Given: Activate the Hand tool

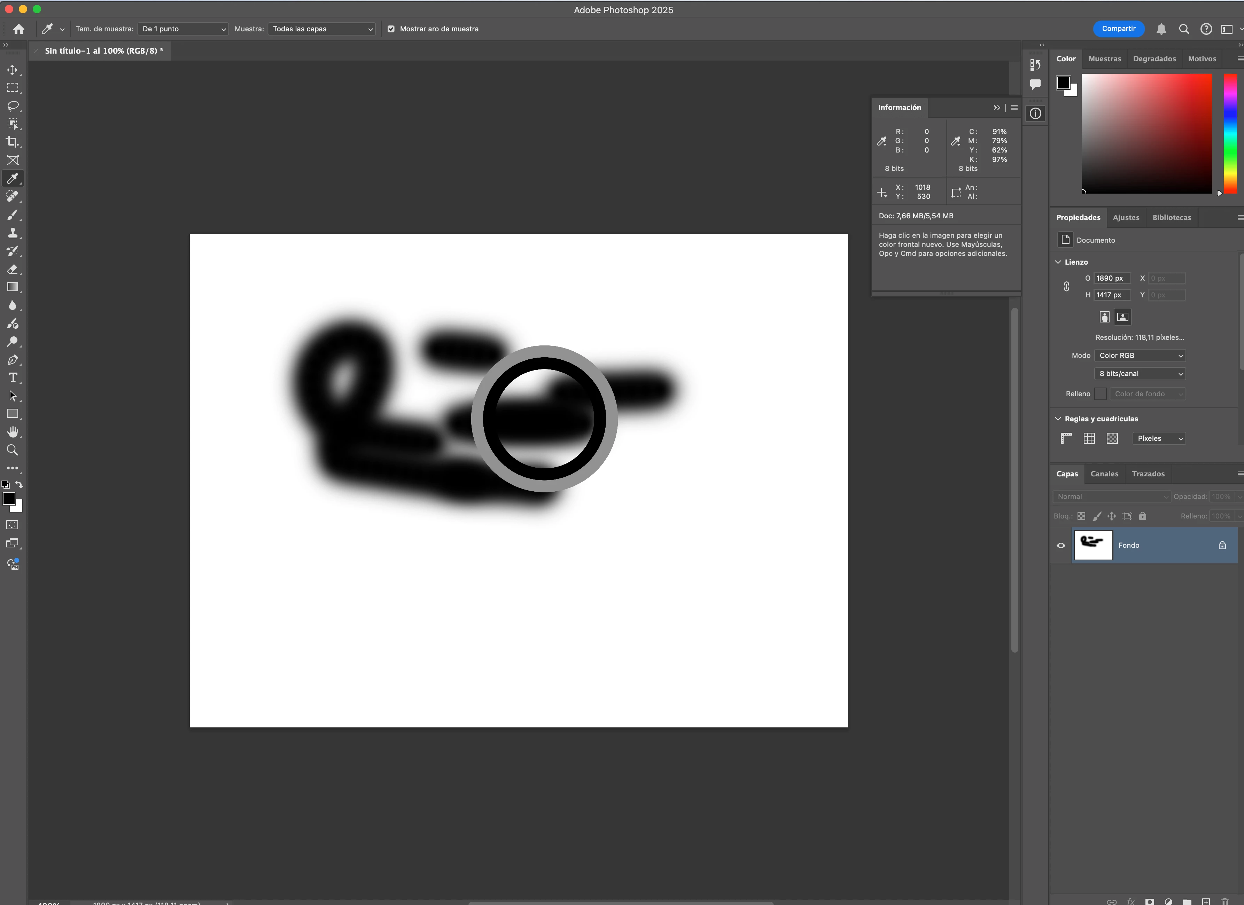Looking at the screenshot, I should (13, 432).
